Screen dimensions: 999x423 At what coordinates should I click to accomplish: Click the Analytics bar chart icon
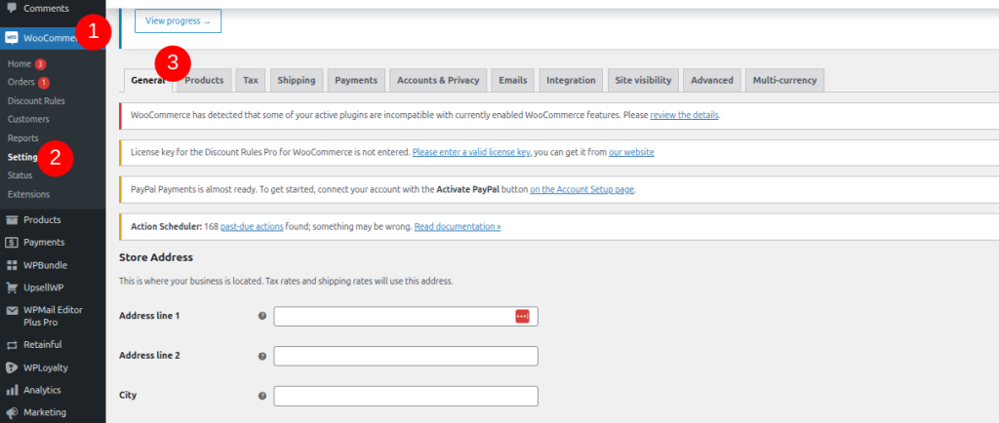pos(12,390)
